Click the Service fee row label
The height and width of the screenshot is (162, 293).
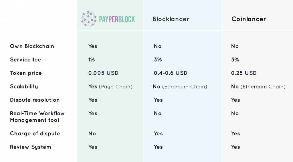[25, 60]
